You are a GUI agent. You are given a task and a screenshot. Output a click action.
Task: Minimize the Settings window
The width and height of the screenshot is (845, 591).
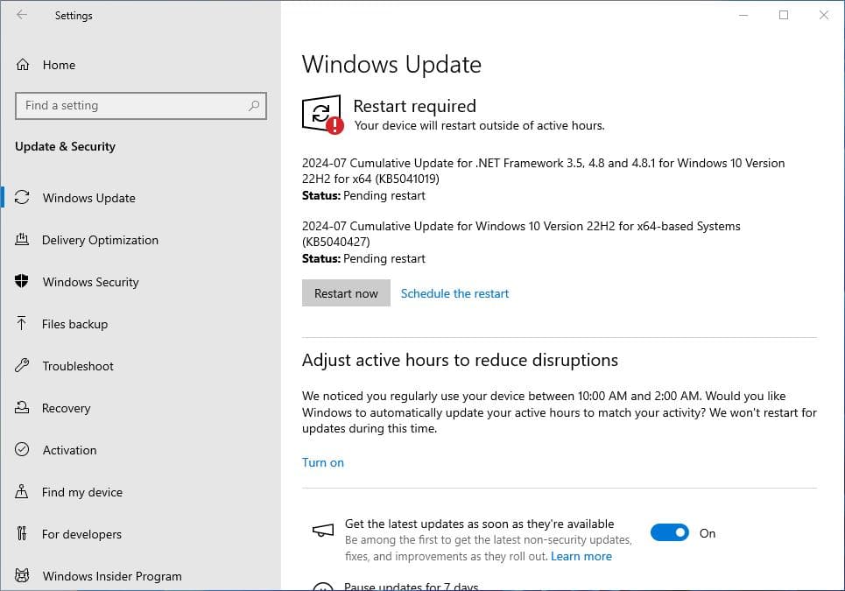click(x=743, y=15)
